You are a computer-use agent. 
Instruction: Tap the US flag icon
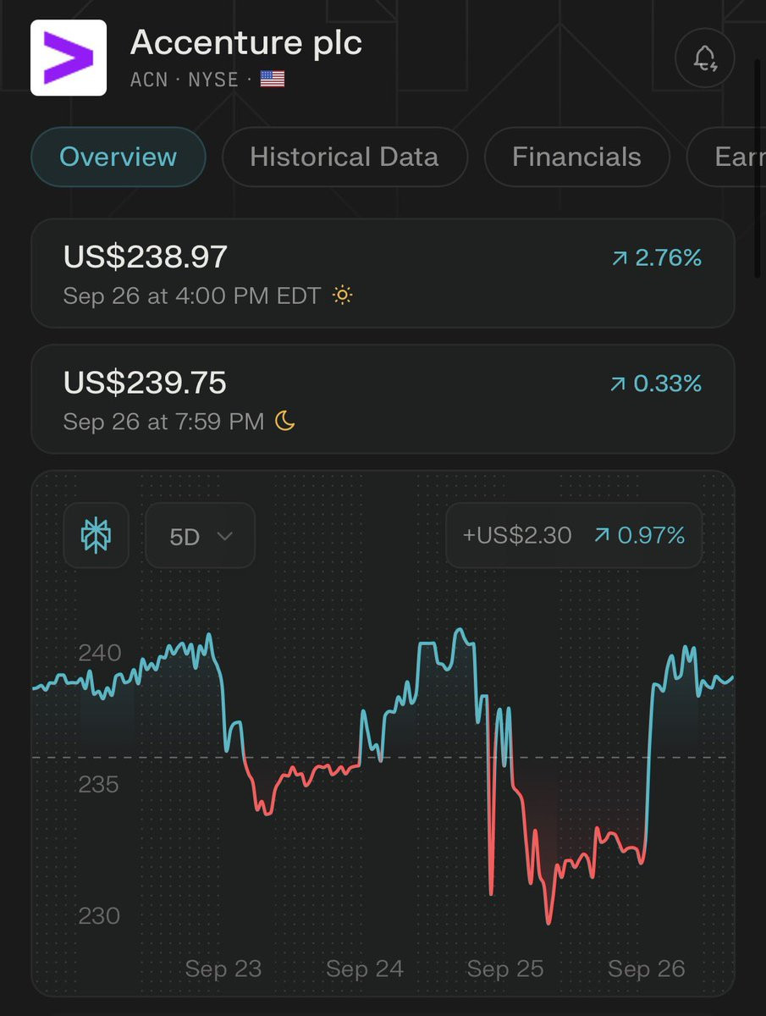pyautogui.click(x=273, y=80)
